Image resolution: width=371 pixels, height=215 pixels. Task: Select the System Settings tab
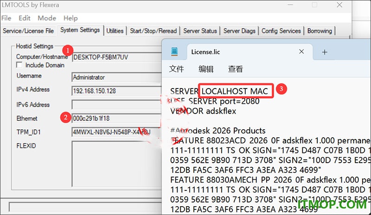point(80,30)
